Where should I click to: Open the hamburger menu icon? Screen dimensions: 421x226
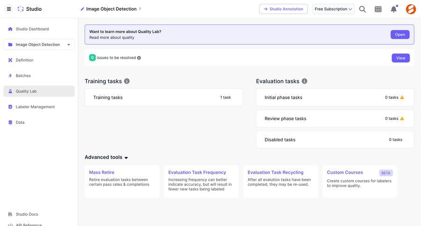pos(9,9)
